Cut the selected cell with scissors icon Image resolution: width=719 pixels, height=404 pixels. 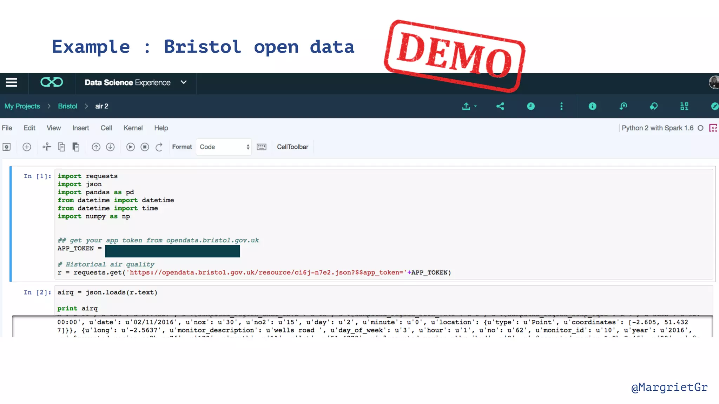47,147
